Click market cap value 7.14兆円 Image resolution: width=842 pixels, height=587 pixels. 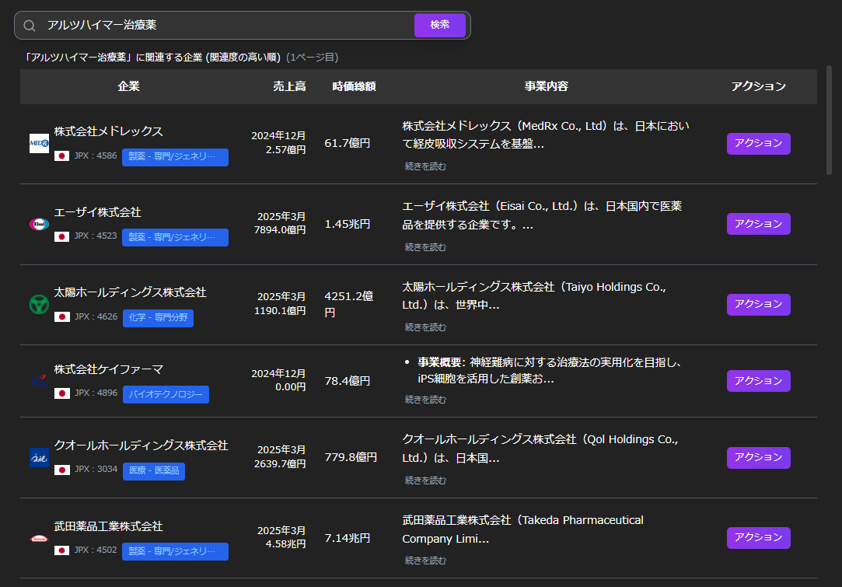pyautogui.click(x=348, y=538)
